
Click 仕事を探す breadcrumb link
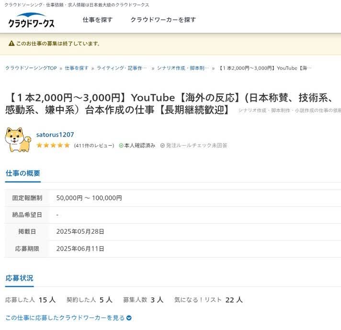point(77,68)
